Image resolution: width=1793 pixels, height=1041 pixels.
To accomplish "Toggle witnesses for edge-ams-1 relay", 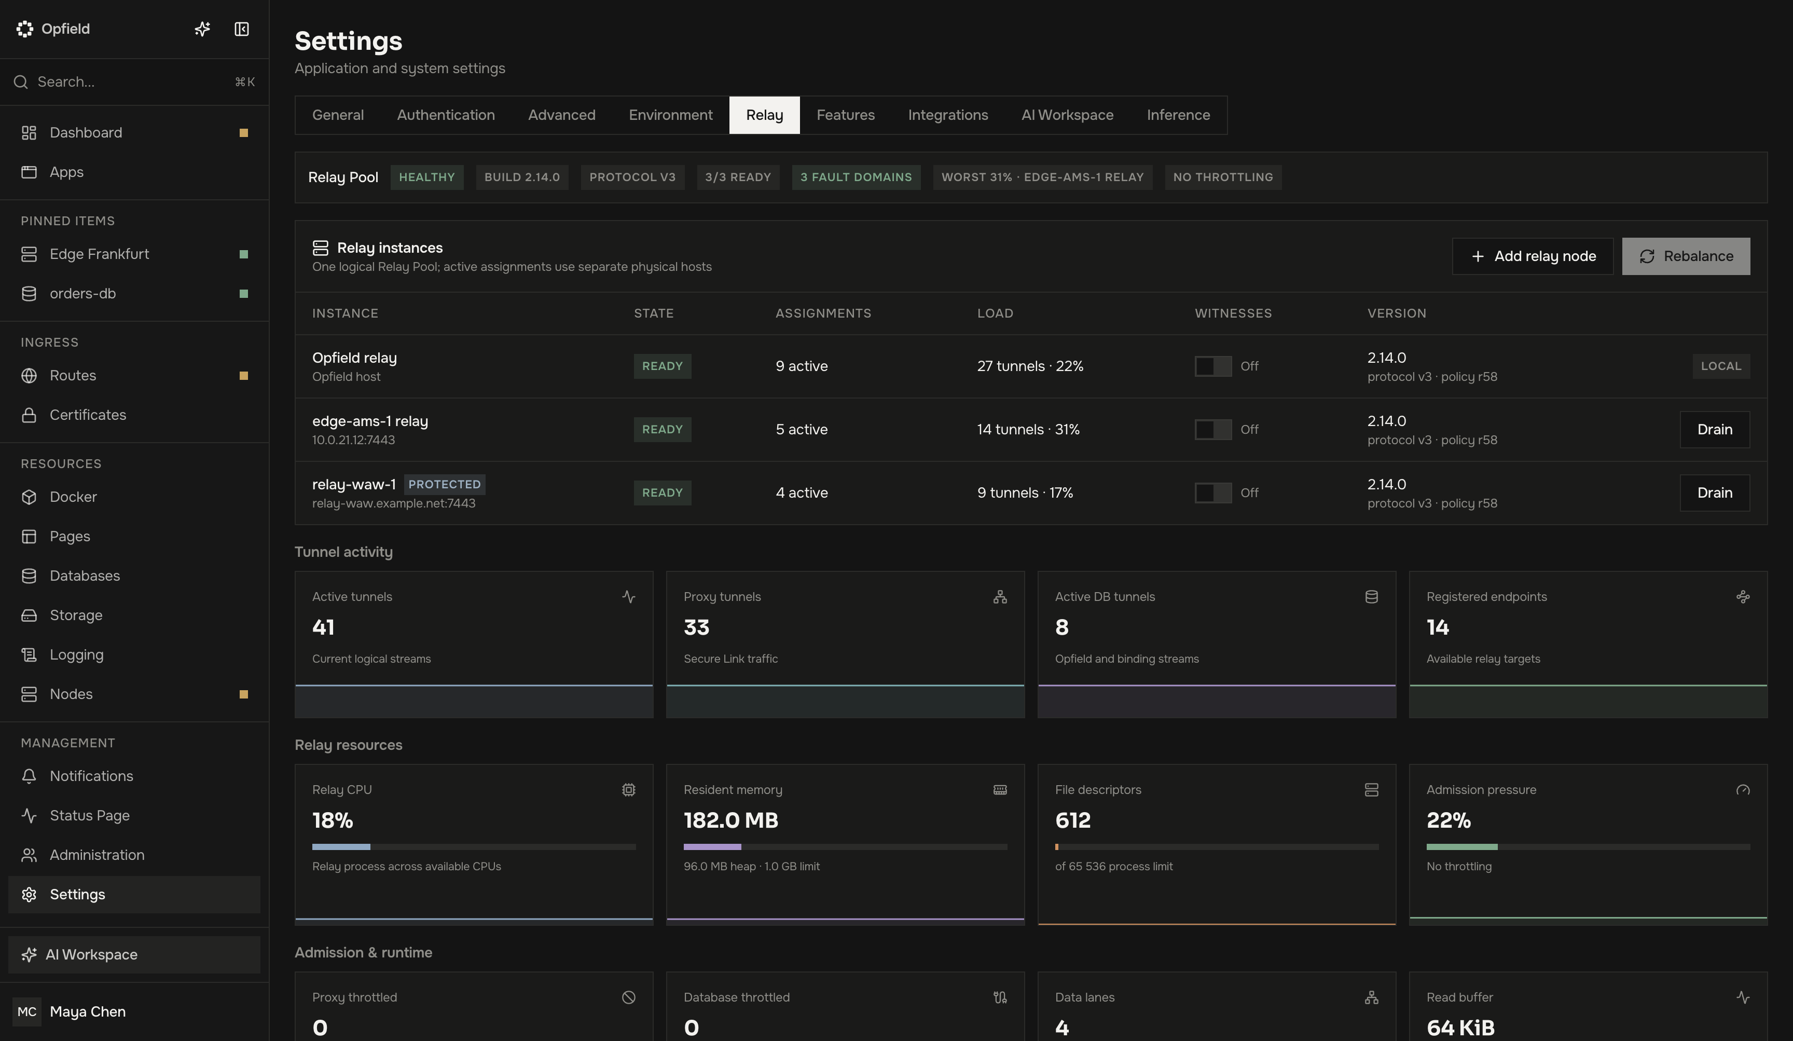I will tap(1213, 430).
